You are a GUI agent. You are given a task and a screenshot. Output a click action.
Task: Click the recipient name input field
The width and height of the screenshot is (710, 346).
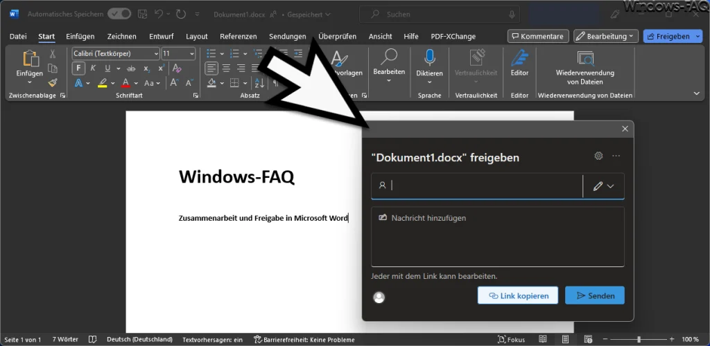coord(477,185)
